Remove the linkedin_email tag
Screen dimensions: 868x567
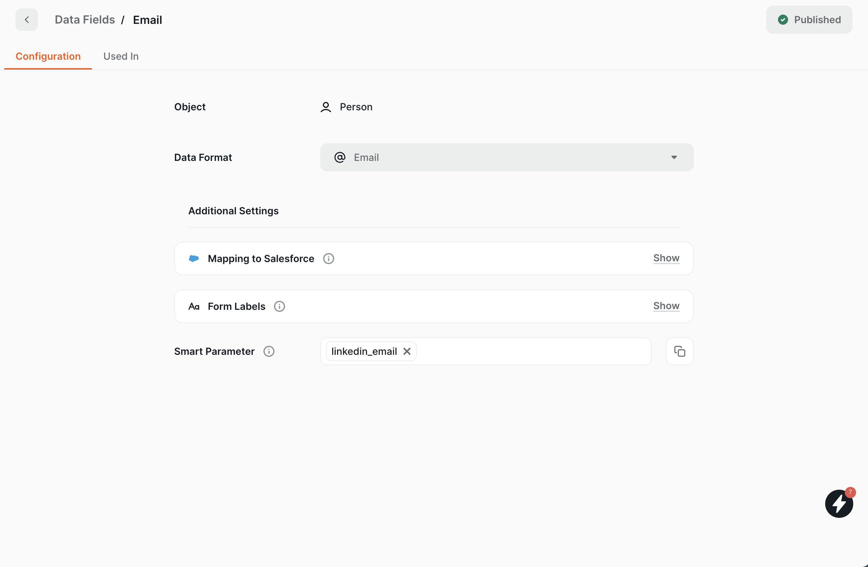pos(407,351)
